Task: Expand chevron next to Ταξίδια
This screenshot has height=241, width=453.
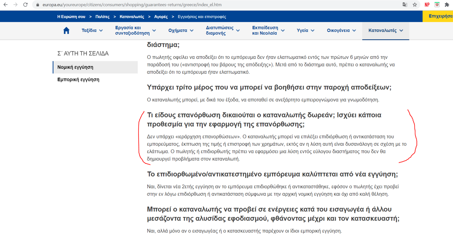Action: click(101, 31)
